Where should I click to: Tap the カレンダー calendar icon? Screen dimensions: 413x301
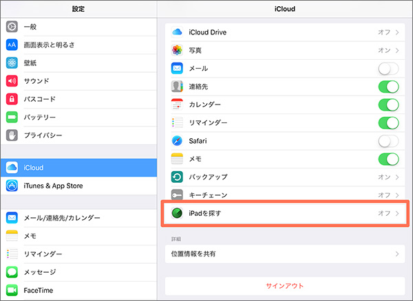(x=177, y=104)
